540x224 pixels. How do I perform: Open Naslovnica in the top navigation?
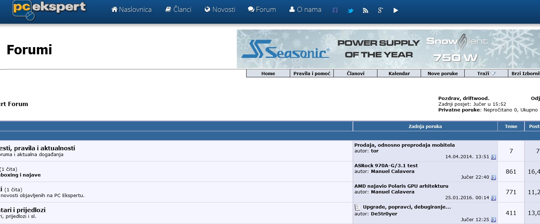[132, 10]
